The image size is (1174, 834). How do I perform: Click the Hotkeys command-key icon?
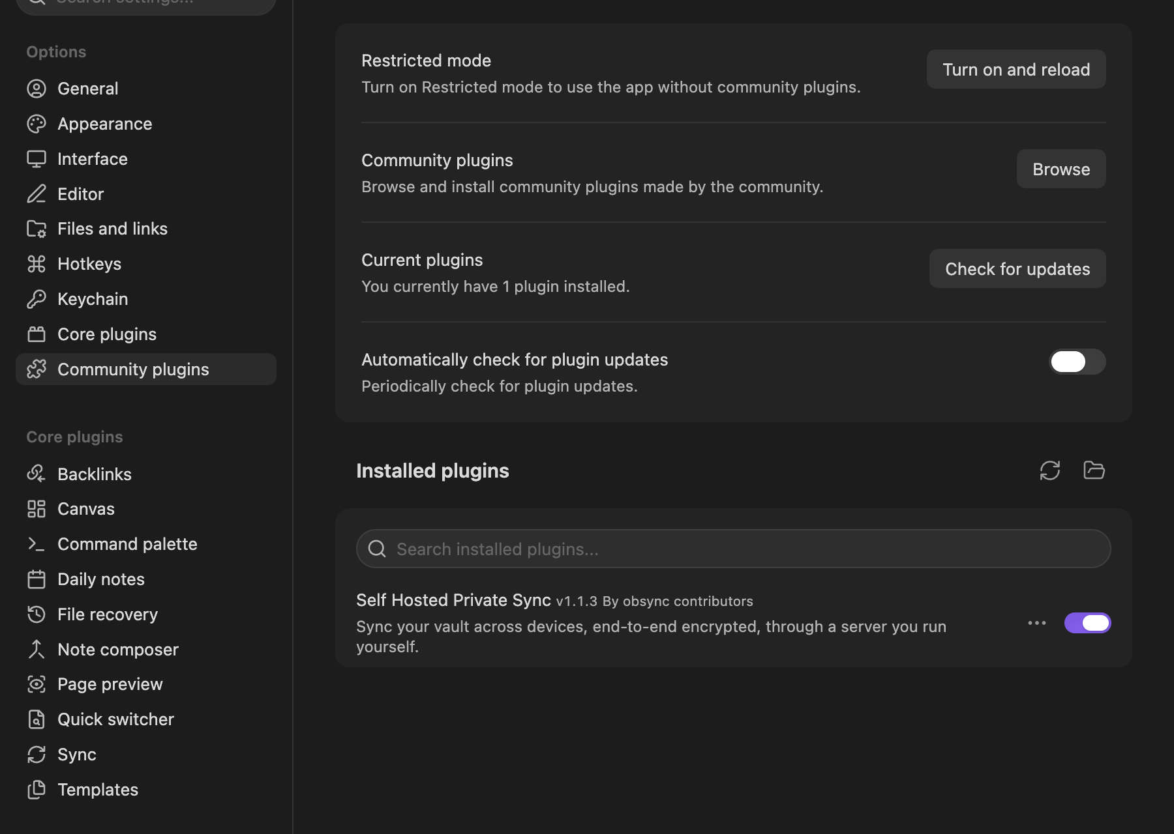(37, 264)
